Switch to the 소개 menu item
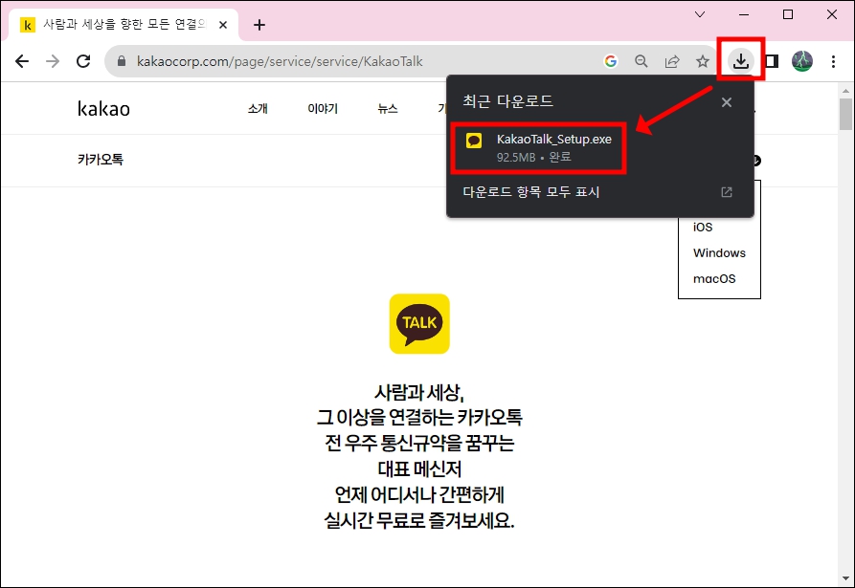The height and width of the screenshot is (588, 855). [x=257, y=108]
